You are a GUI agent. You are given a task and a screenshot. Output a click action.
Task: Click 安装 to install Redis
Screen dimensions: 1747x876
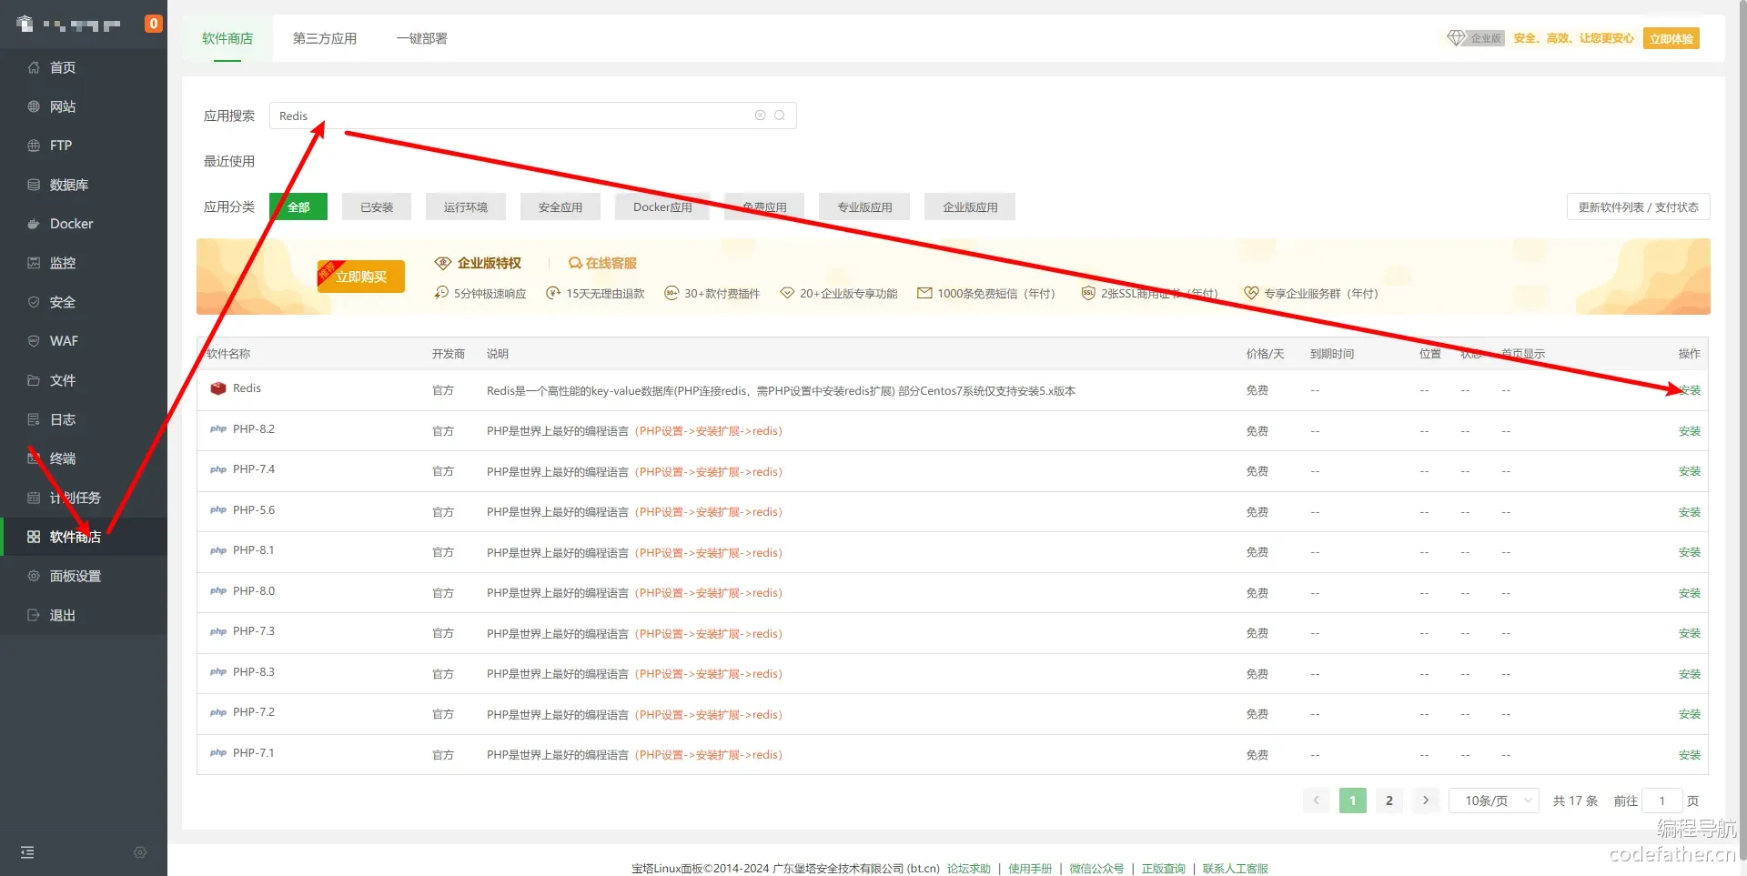tap(1689, 390)
